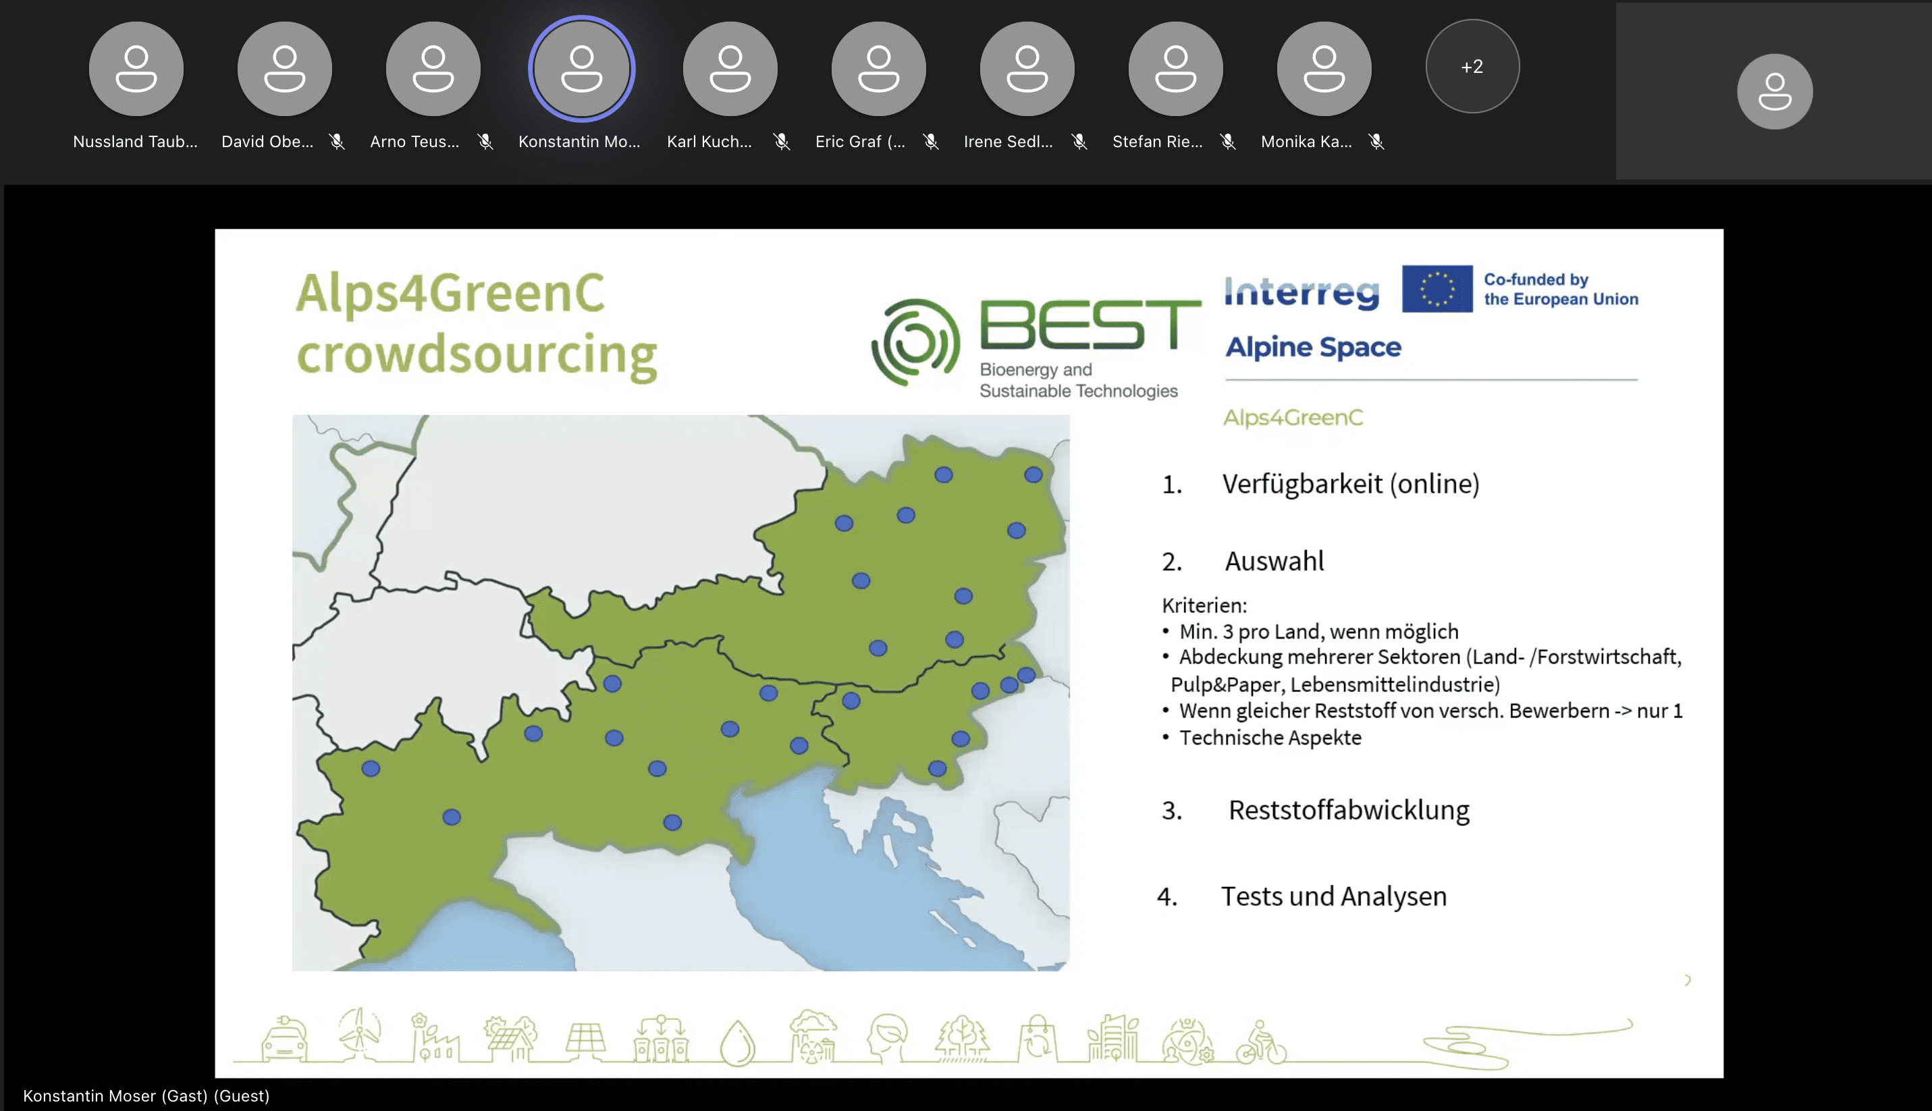Click the self-view avatar tile
The width and height of the screenshot is (1932, 1111).
click(x=1774, y=92)
